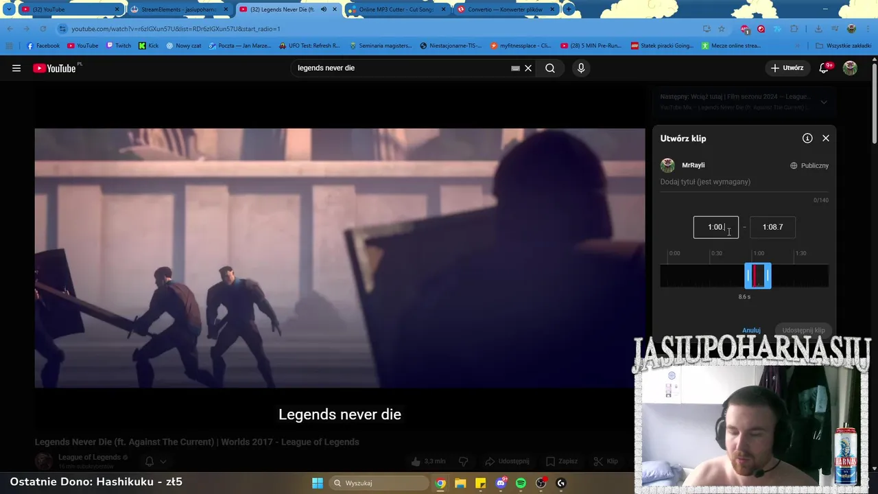Click the clip end time field 1:08.7
This screenshot has width=878, height=494.
(x=772, y=227)
